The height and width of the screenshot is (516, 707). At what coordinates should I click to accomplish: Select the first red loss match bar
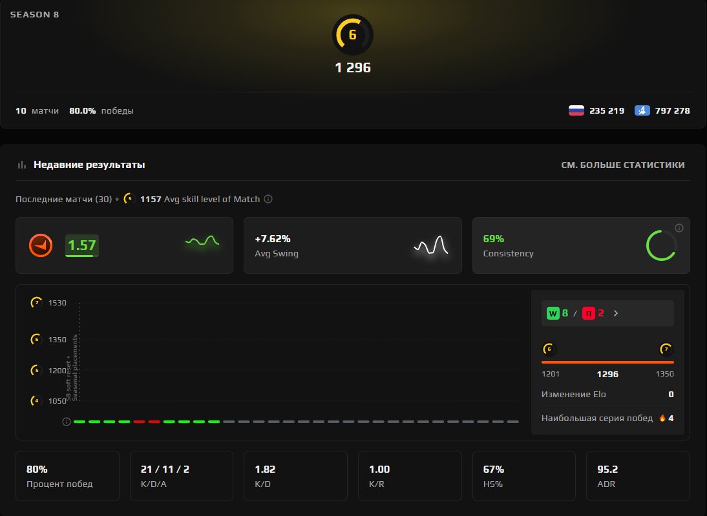140,422
